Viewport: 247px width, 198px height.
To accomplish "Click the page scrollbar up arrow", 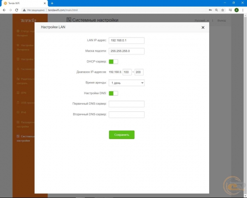I will coord(245,16).
